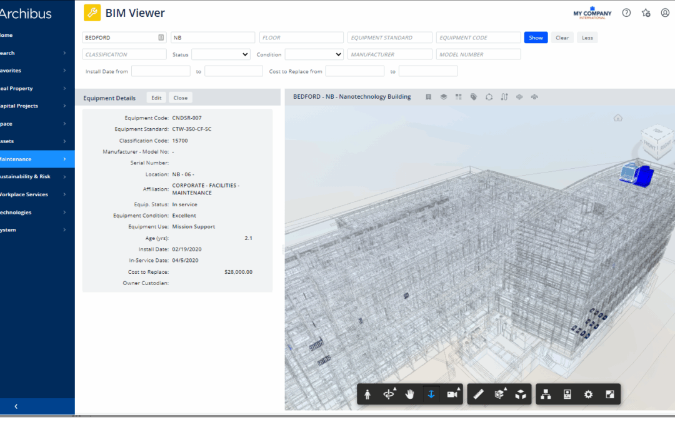
Task: Click last cube-arrows icon in header
Action: pyautogui.click(x=534, y=97)
